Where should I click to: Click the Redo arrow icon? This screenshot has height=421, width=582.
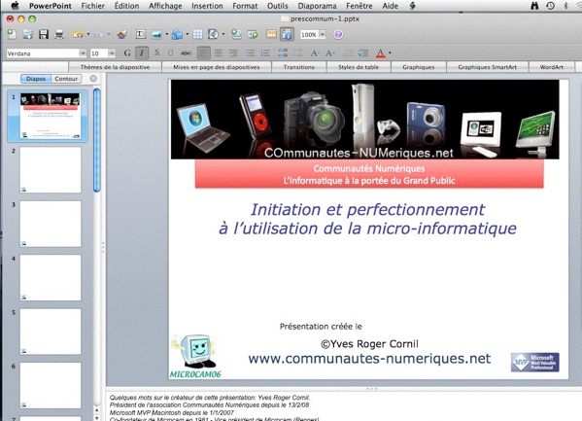98,35
